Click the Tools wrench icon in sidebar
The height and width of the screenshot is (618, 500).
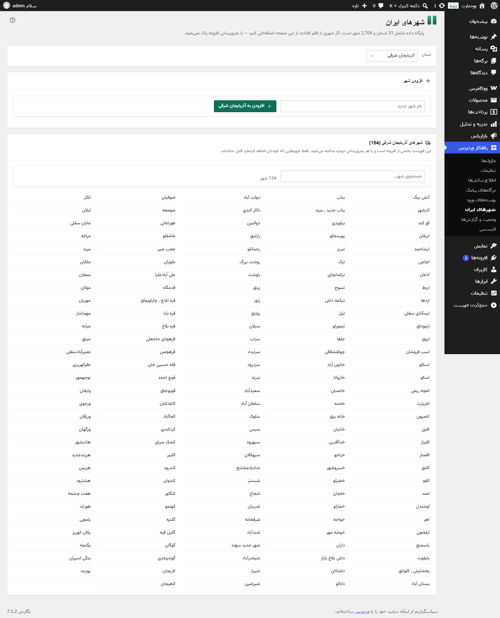[494, 281]
